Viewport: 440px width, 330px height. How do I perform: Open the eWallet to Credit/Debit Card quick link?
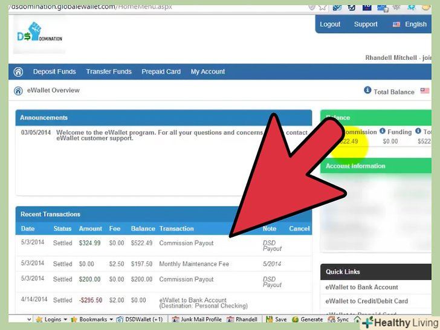click(x=366, y=301)
